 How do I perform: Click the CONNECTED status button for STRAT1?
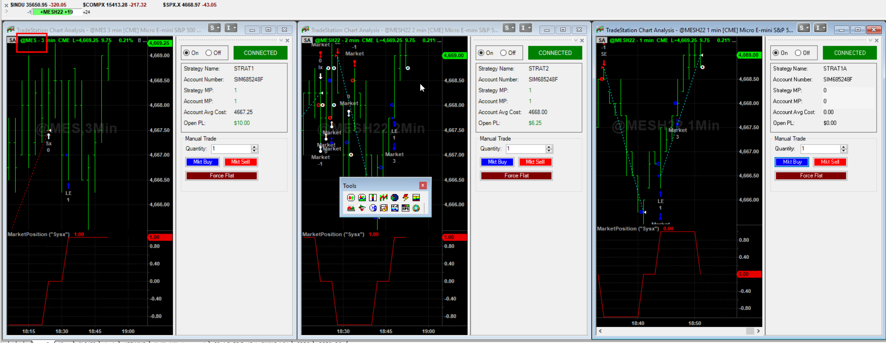pos(260,53)
